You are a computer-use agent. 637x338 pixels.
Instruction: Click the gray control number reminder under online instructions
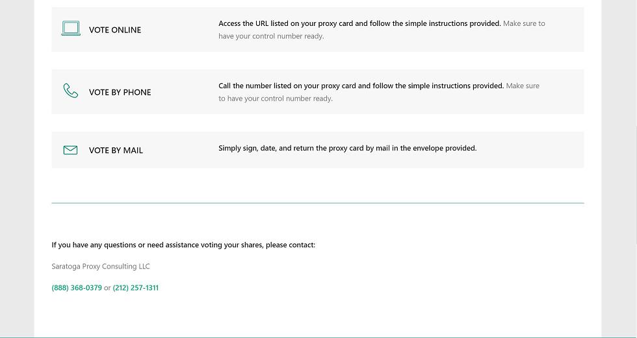point(271,36)
